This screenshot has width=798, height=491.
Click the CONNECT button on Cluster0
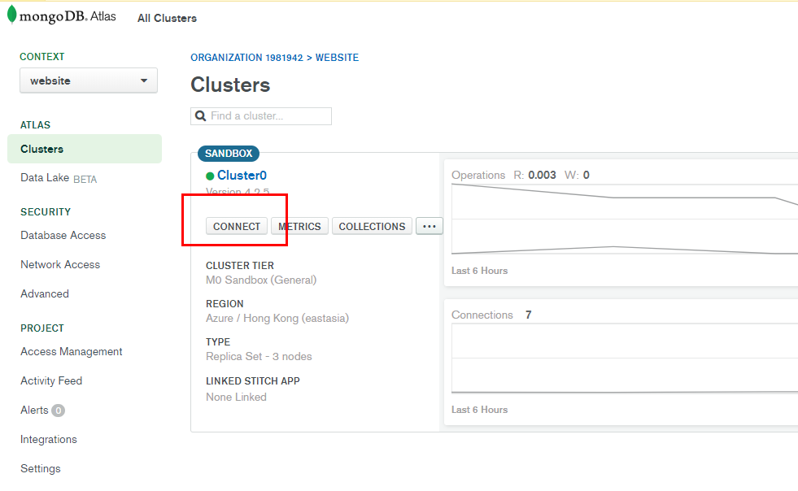(x=236, y=226)
